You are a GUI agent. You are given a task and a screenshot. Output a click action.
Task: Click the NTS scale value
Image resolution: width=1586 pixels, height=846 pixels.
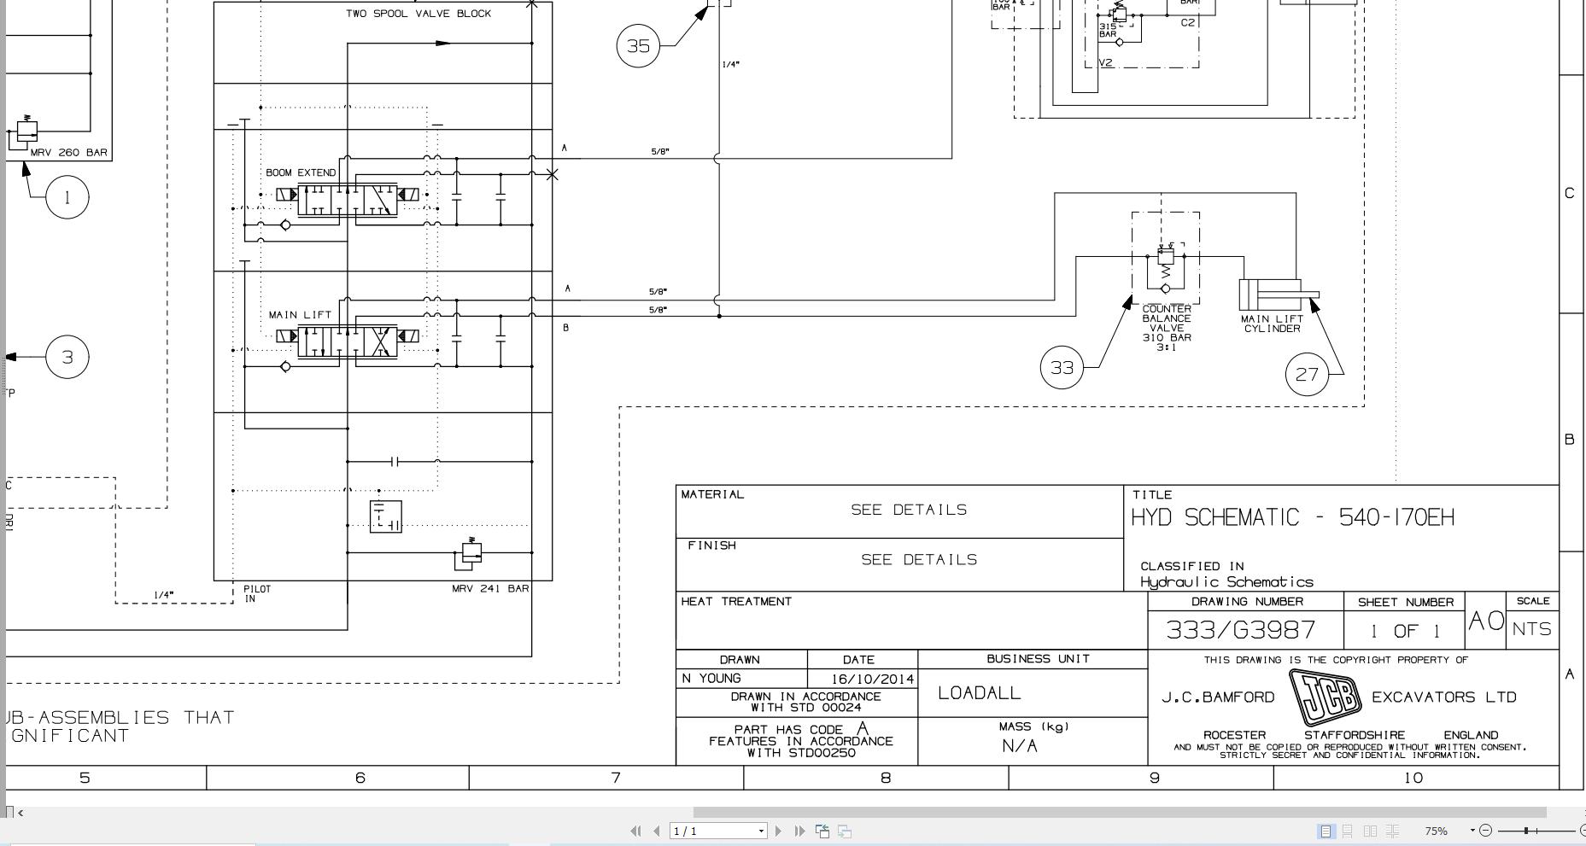tap(1531, 629)
